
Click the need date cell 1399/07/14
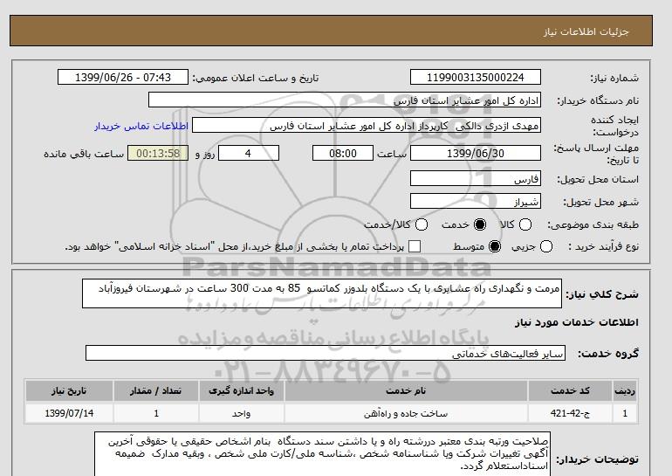69,413
